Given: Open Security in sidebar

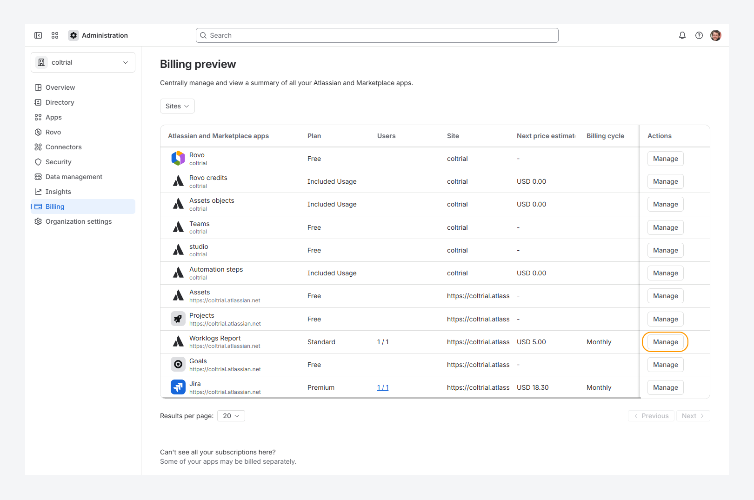Looking at the screenshot, I should (83, 162).
